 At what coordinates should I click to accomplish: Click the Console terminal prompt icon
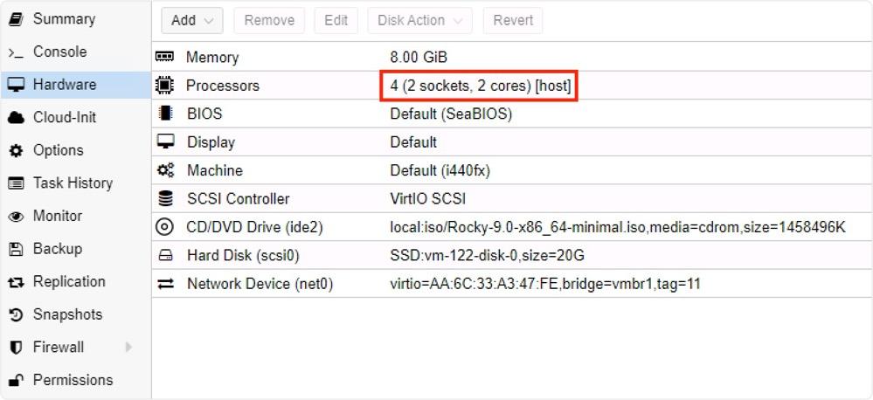coord(16,52)
